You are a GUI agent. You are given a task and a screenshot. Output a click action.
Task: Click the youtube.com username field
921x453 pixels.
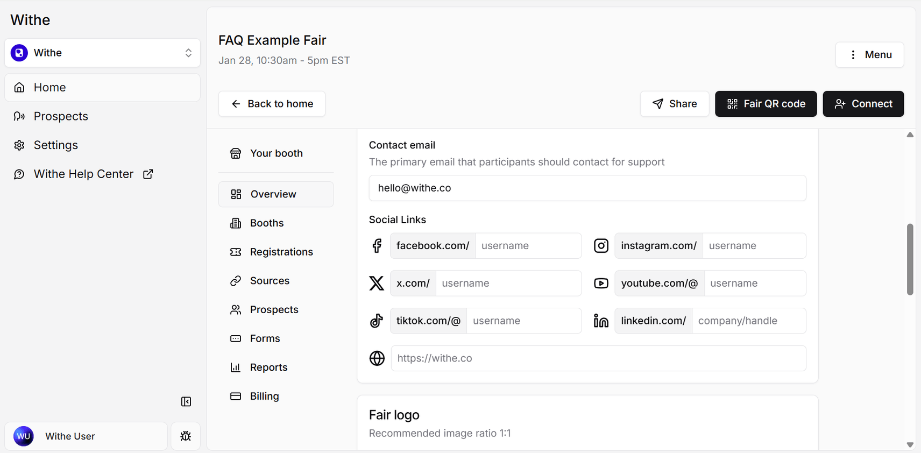[x=755, y=284]
